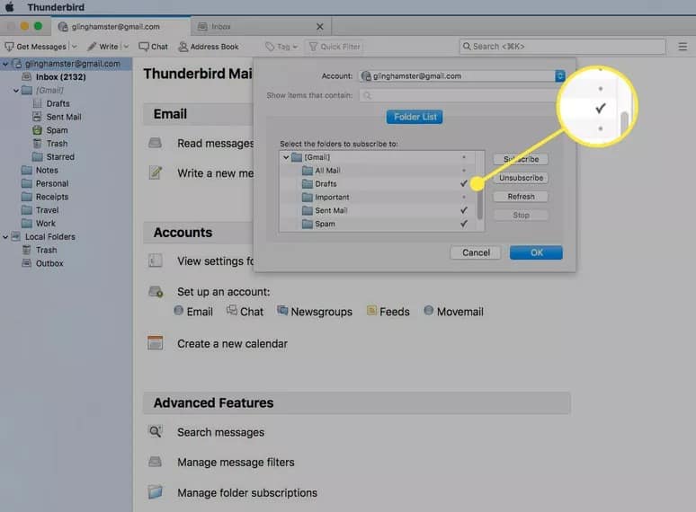This screenshot has width=696, height=512.
Task: Toggle the Spam subscription checkmark
Action: click(464, 224)
